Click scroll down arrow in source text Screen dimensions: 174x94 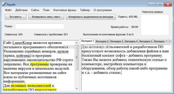pyautogui.click(x=77, y=88)
